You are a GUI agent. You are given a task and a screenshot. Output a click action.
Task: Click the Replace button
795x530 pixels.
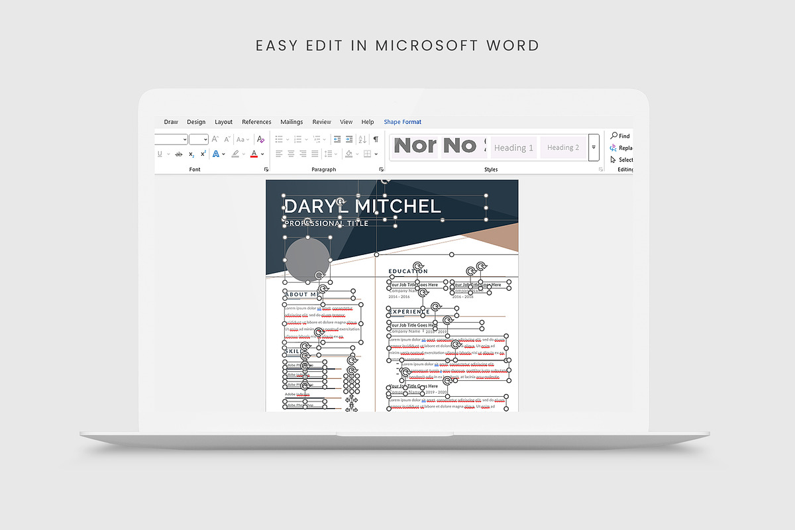621,148
